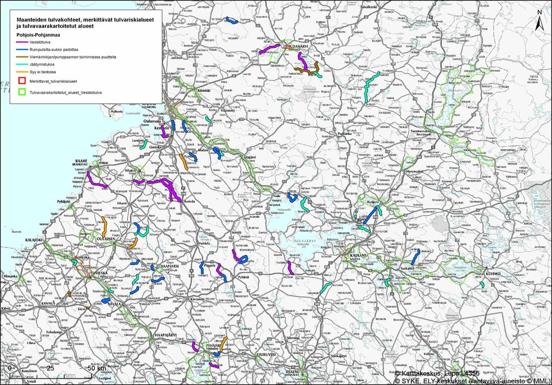Click the 'Merkittavat_tulvariskialueet' legend label
The width and height of the screenshot is (552, 385).
click(x=53, y=81)
